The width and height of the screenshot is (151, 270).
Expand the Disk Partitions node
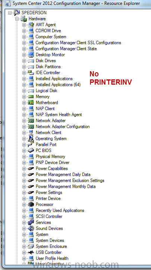tap(24, 67)
